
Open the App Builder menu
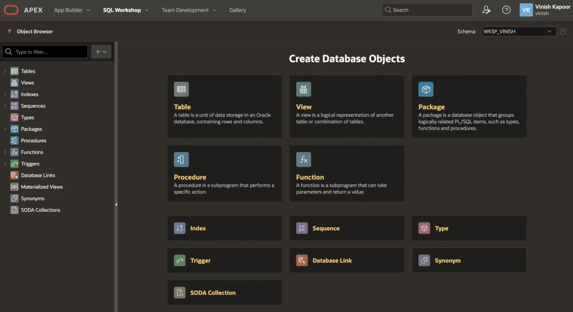[72, 10]
